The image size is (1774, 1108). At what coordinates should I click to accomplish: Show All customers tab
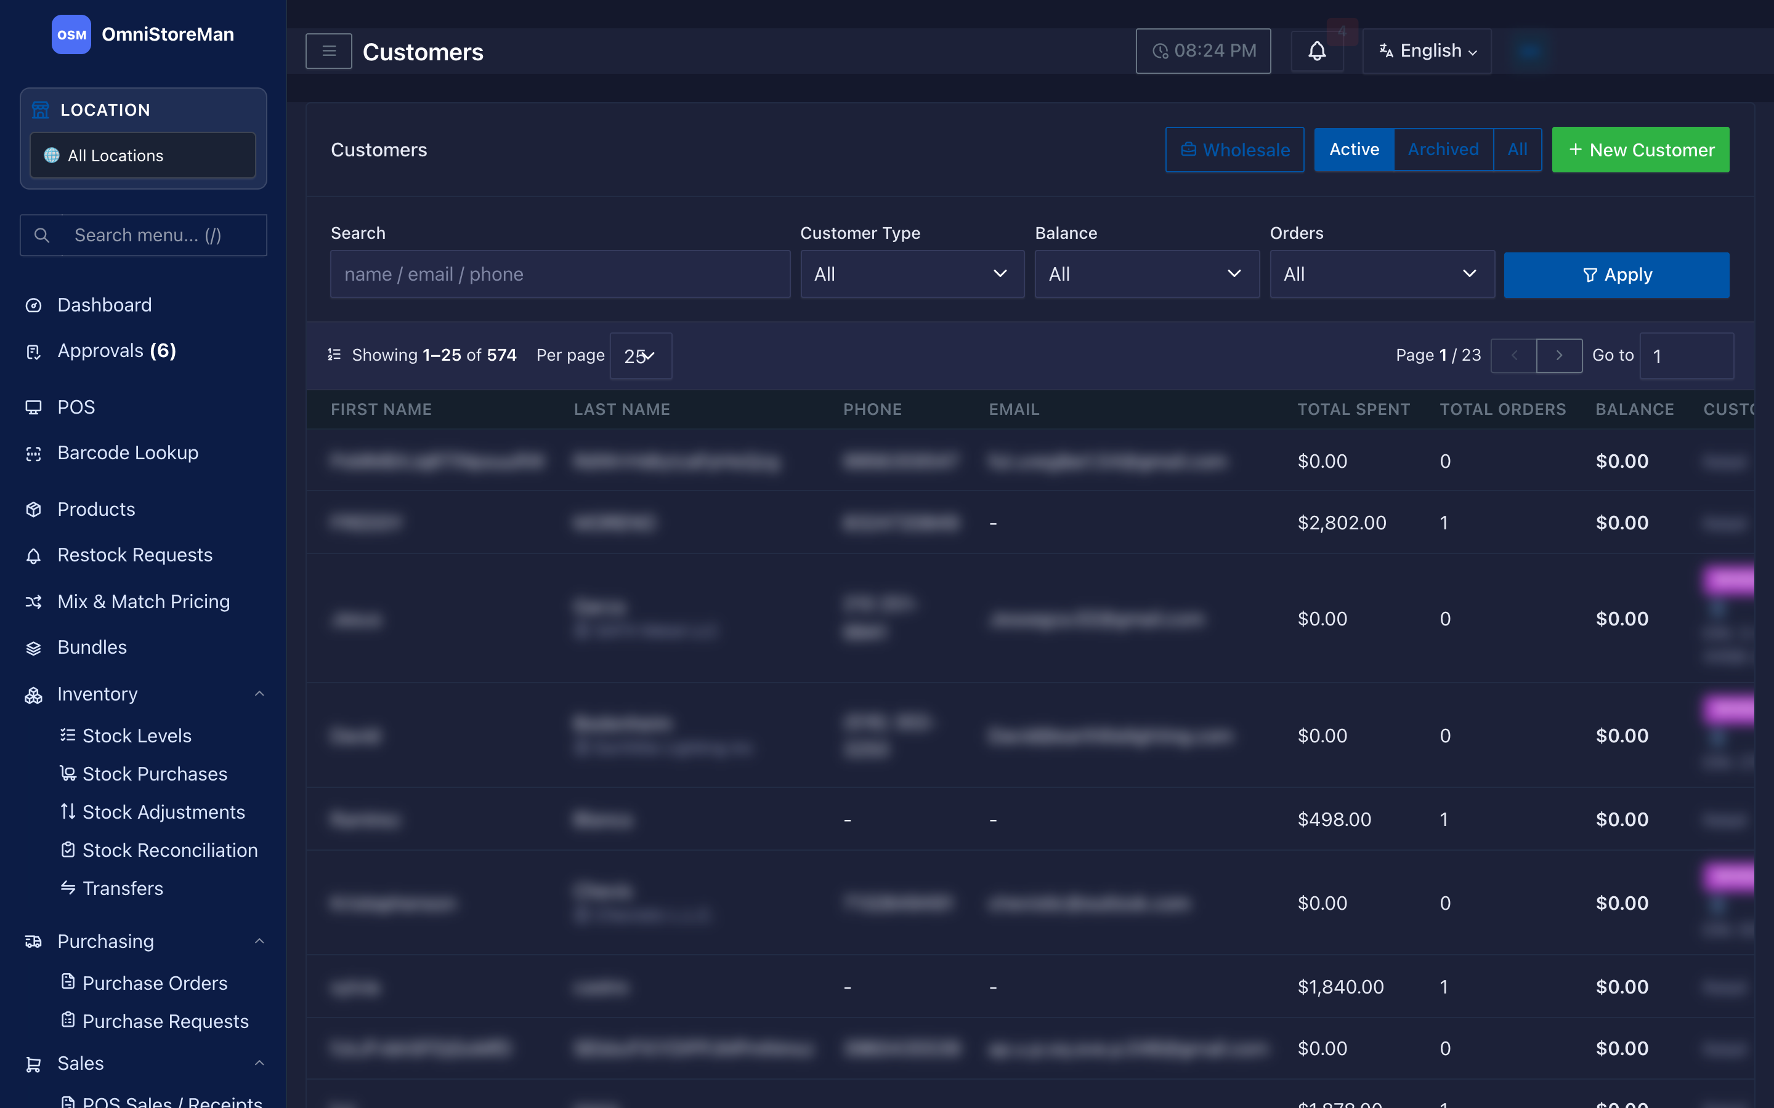coord(1517,150)
